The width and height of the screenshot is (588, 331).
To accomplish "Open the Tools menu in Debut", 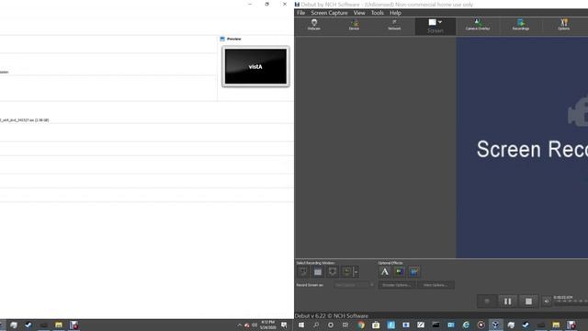I will coord(378,13).
